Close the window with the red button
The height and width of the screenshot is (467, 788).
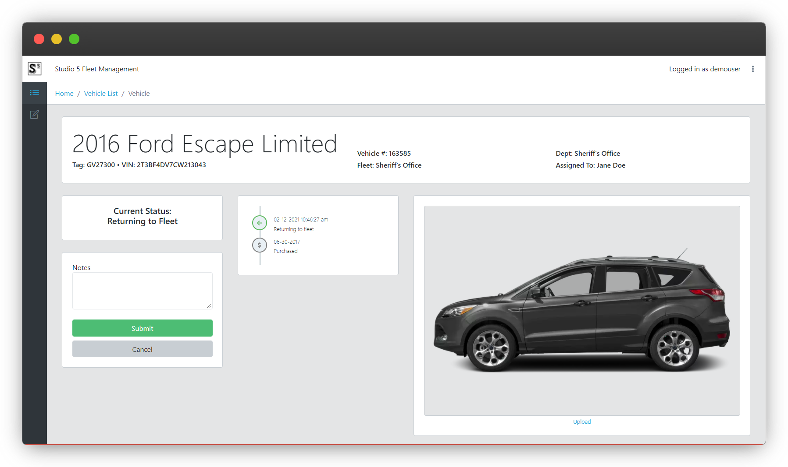point(39,39)
